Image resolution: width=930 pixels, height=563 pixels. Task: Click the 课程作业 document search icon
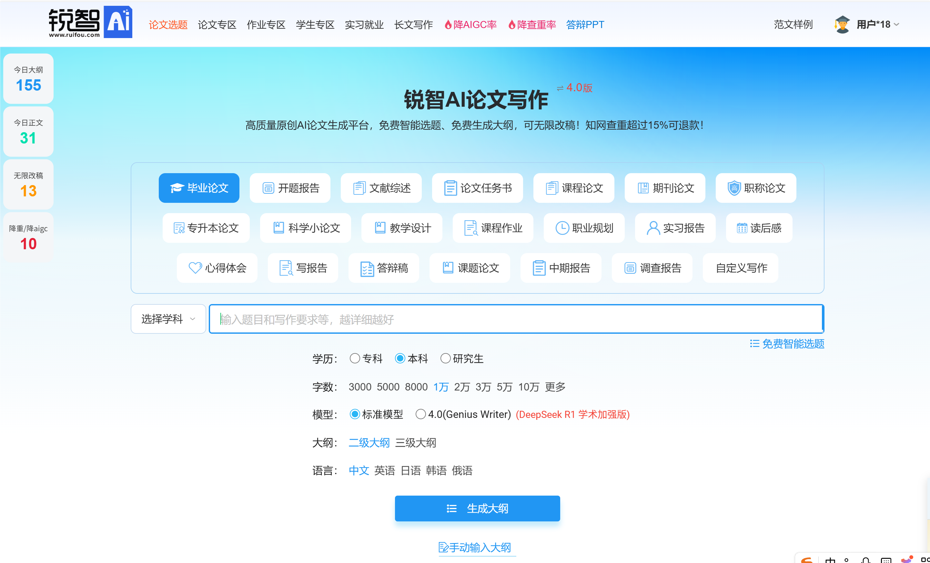point(471,228)
